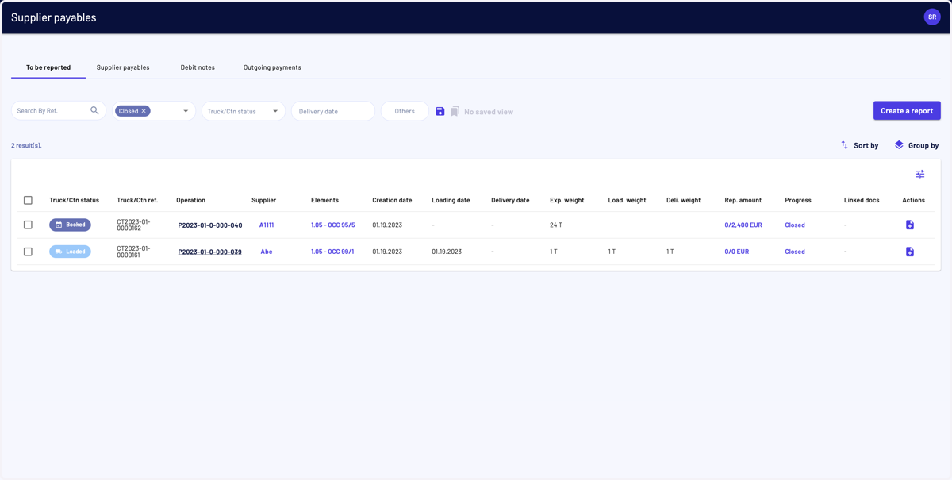
Task: Switch to the Supplier payables tab
Action: [123, 67]
